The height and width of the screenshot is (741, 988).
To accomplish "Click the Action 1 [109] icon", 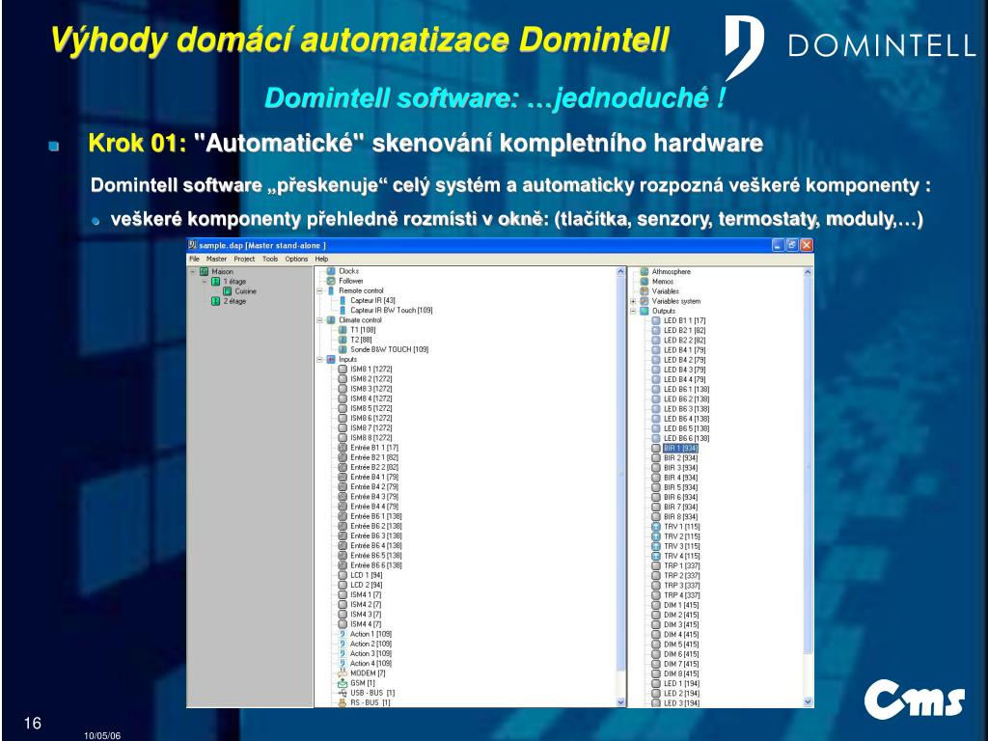I will tap(343, 635).
